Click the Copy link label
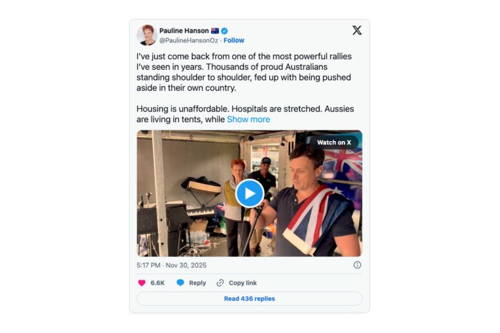Image resolution: width=500 pixels, height=333 pixels. (x=242, y=283)
